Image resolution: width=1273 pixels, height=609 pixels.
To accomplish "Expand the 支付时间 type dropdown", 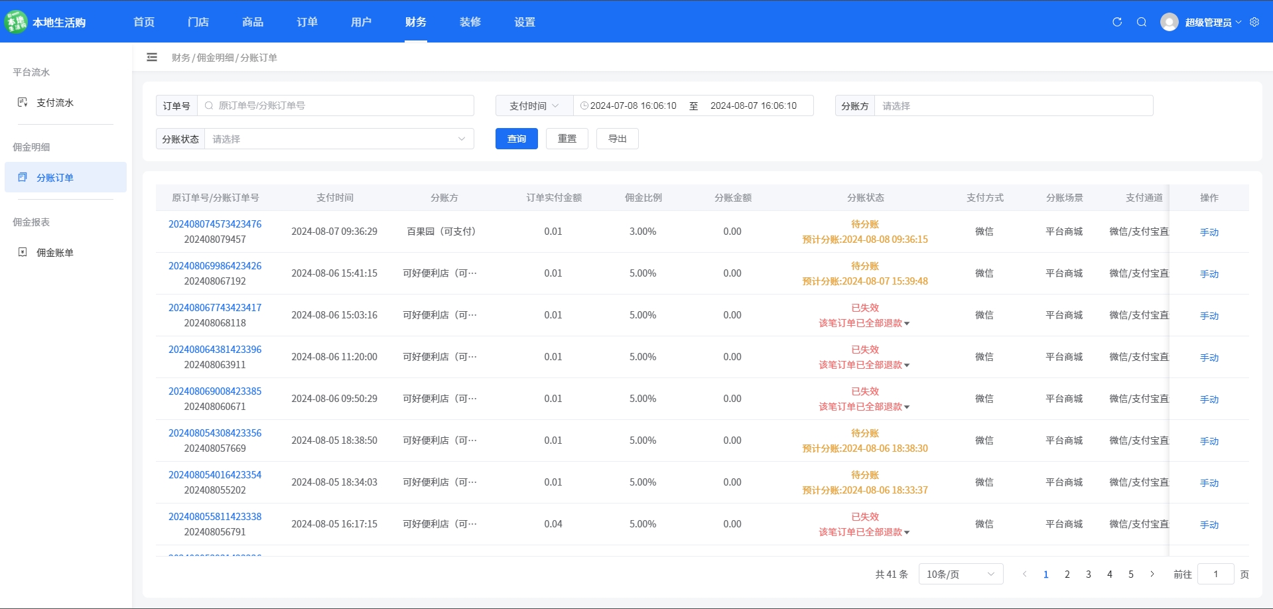I will (x=535, y=105).
